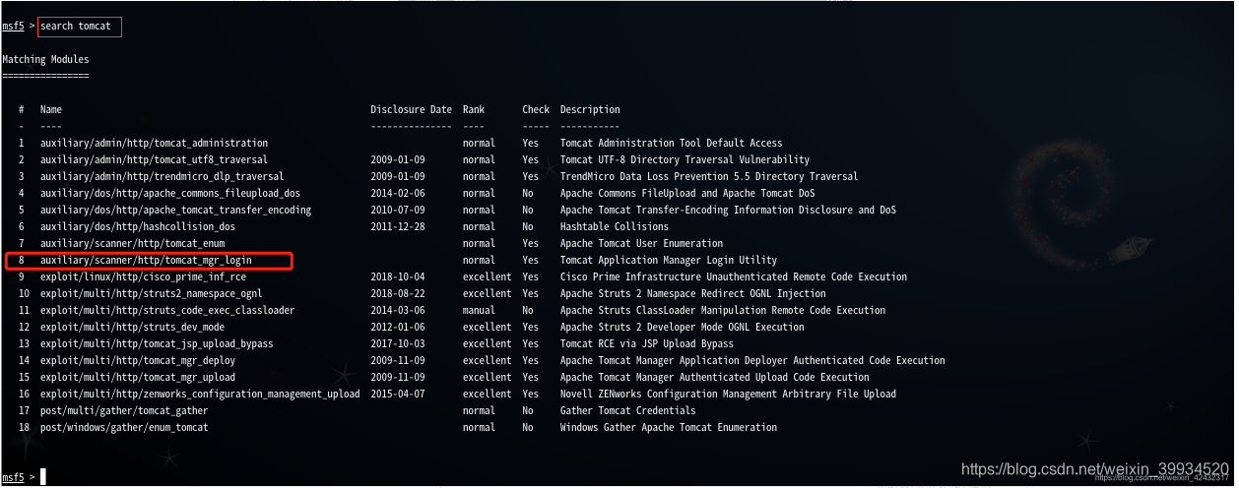
Task: Select exploit/multi/http/struts_code_exec_classloader module name
Action: (167, 310)
